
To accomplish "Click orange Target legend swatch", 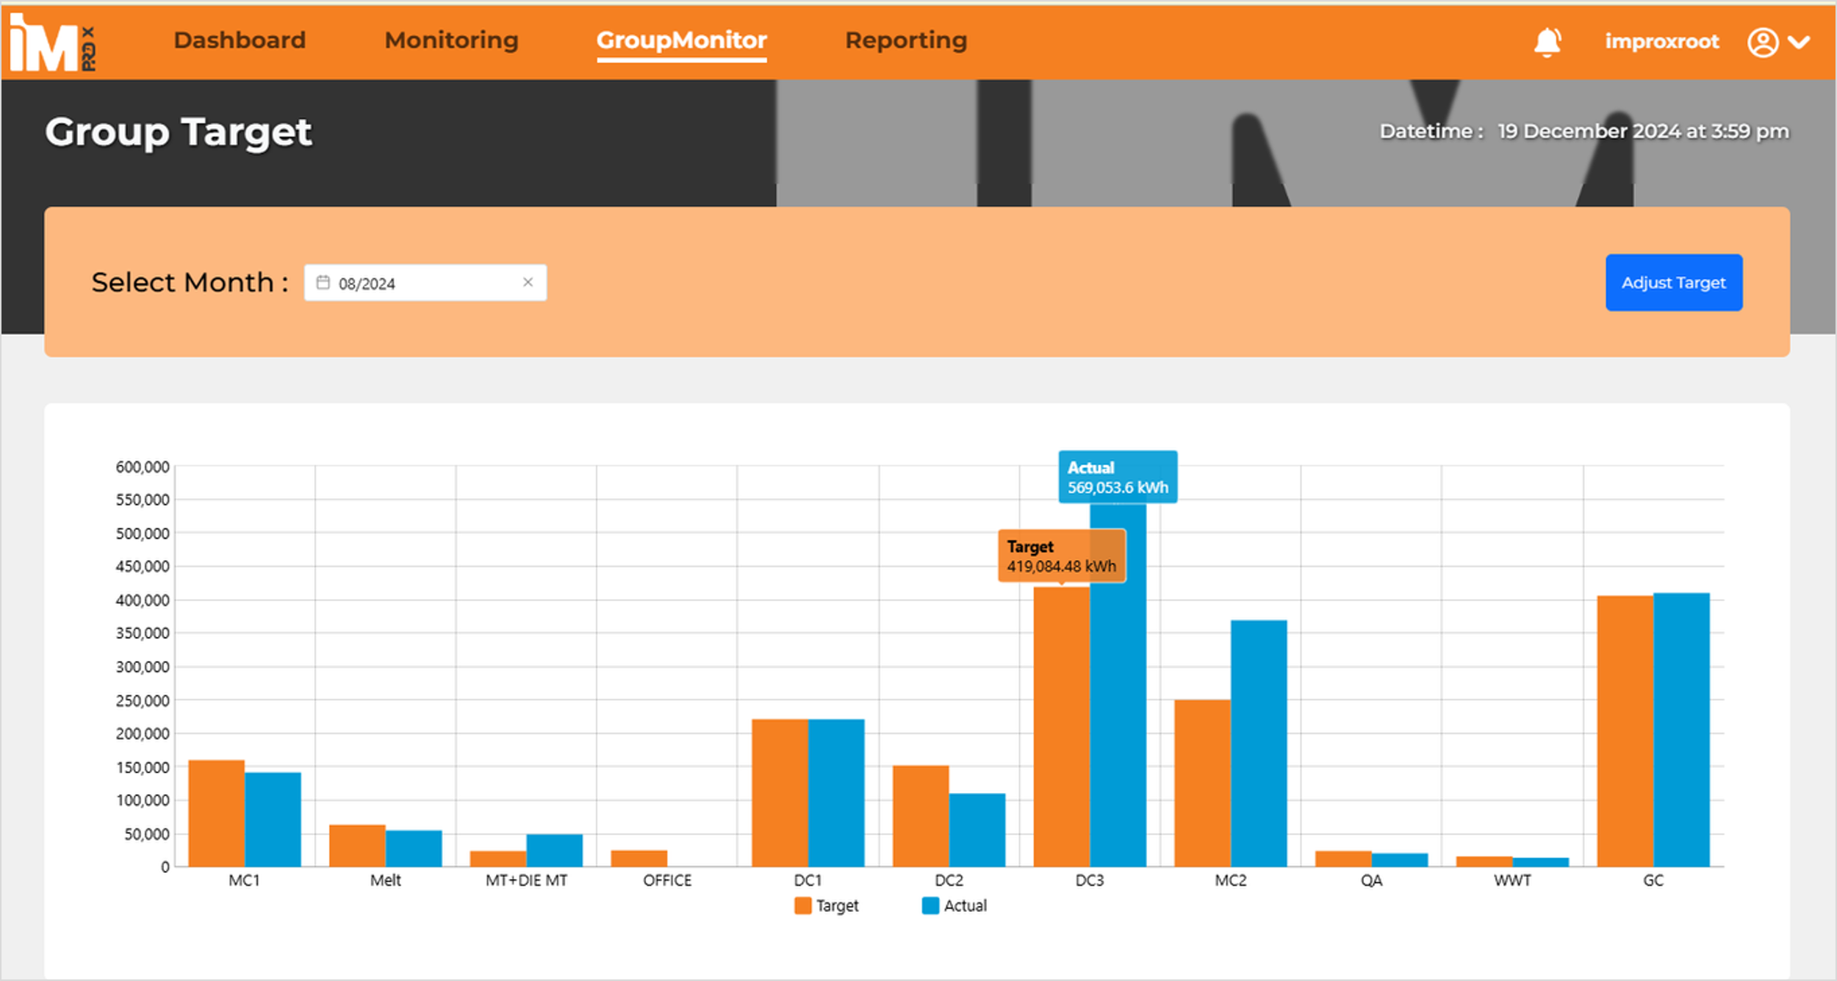I will click(802, 906).
